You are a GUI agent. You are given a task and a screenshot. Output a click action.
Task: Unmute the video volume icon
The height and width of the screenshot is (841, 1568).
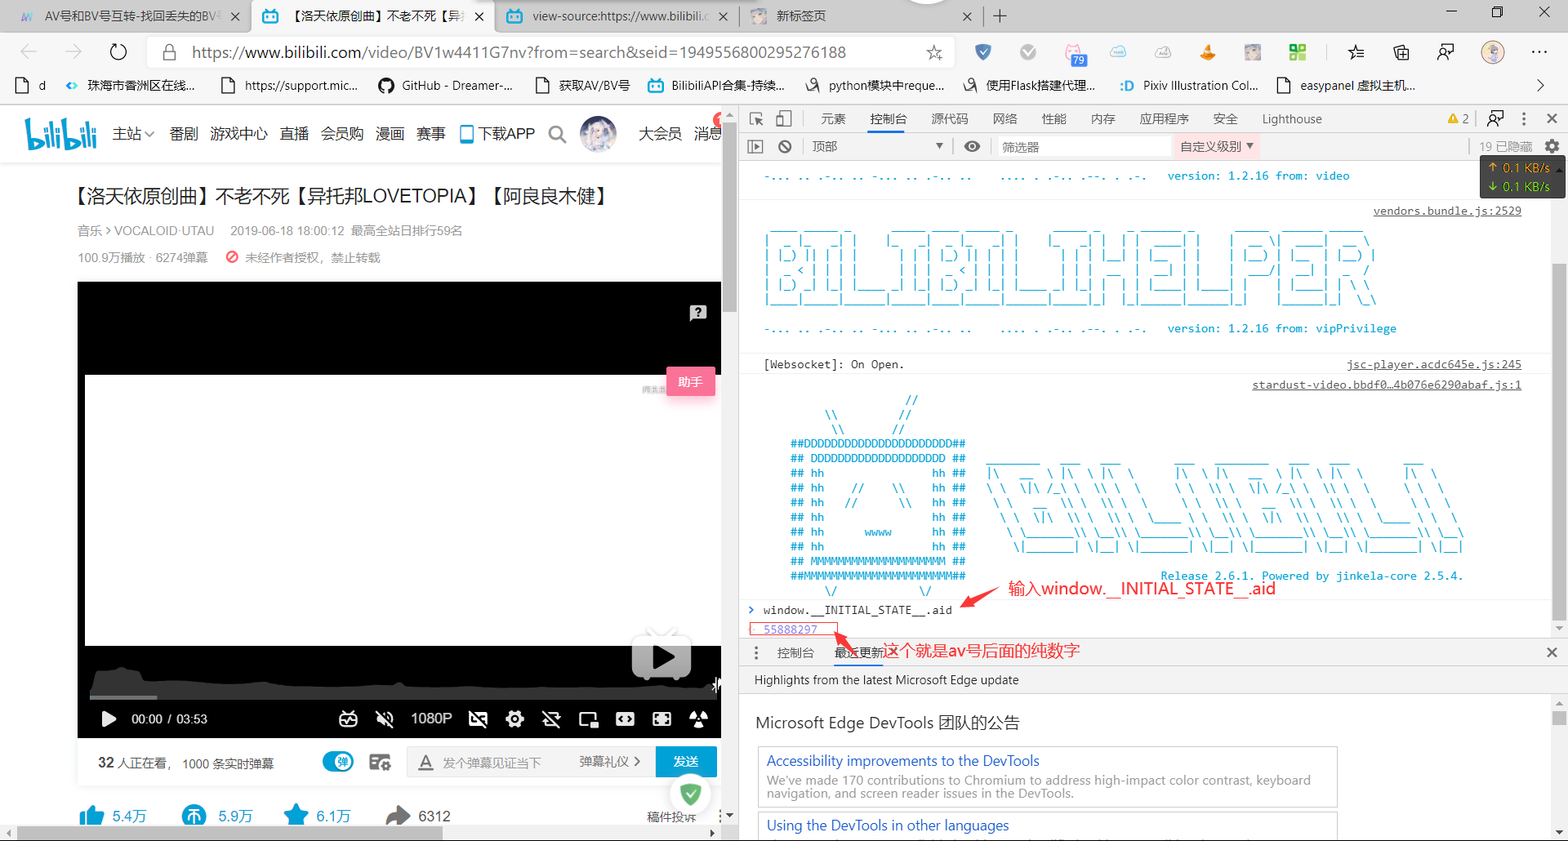(384, 719)
